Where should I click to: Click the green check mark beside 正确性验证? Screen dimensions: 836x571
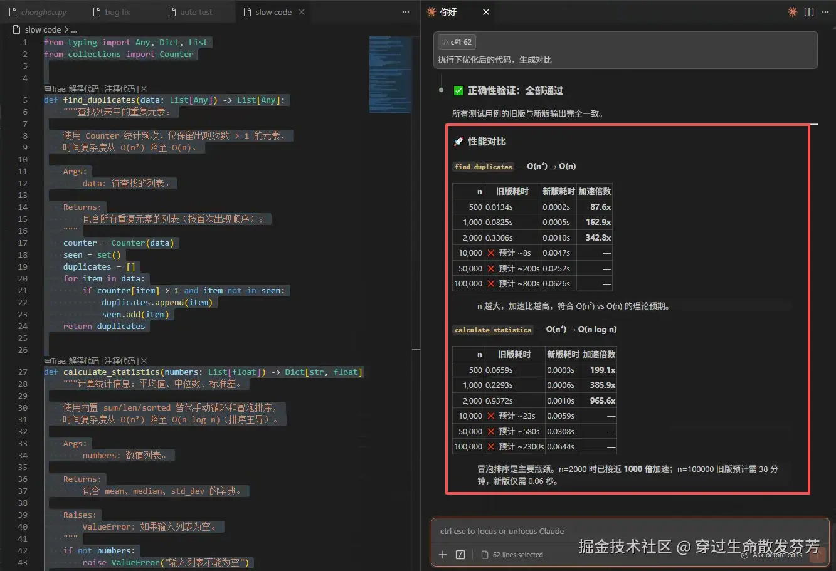click(458, 91)
